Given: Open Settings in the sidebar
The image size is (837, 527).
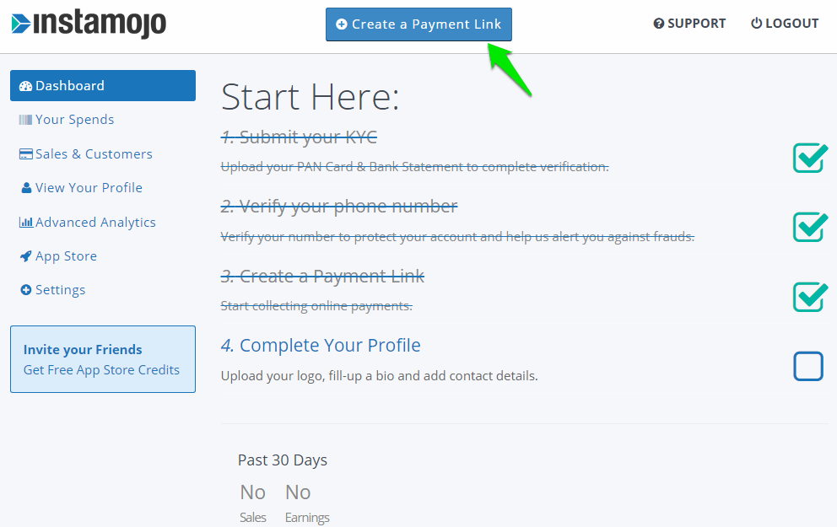Looking at the screenshot, I should [53, 289].
